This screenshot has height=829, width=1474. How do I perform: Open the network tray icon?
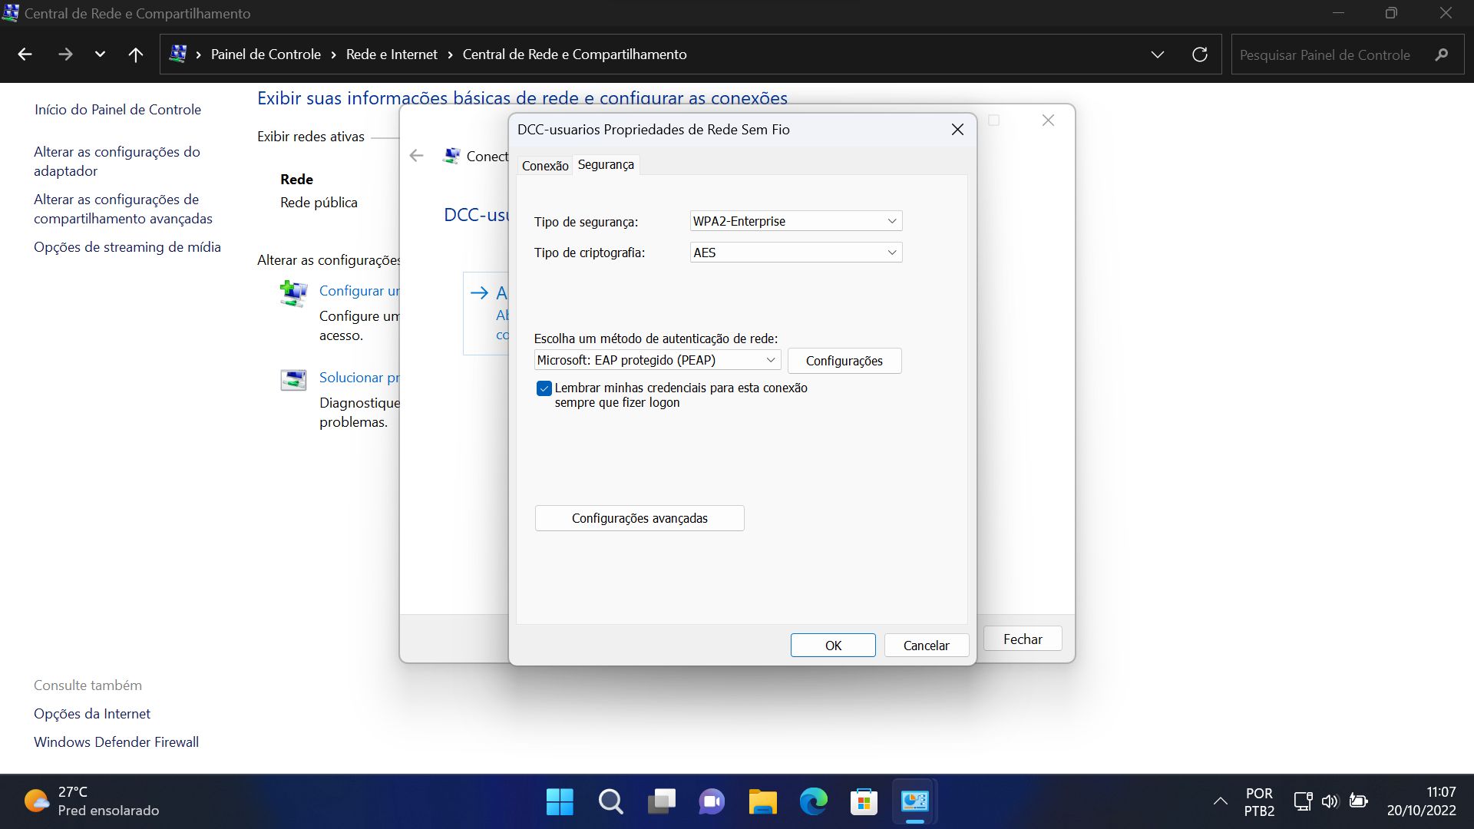click(x=1303, y=801)
